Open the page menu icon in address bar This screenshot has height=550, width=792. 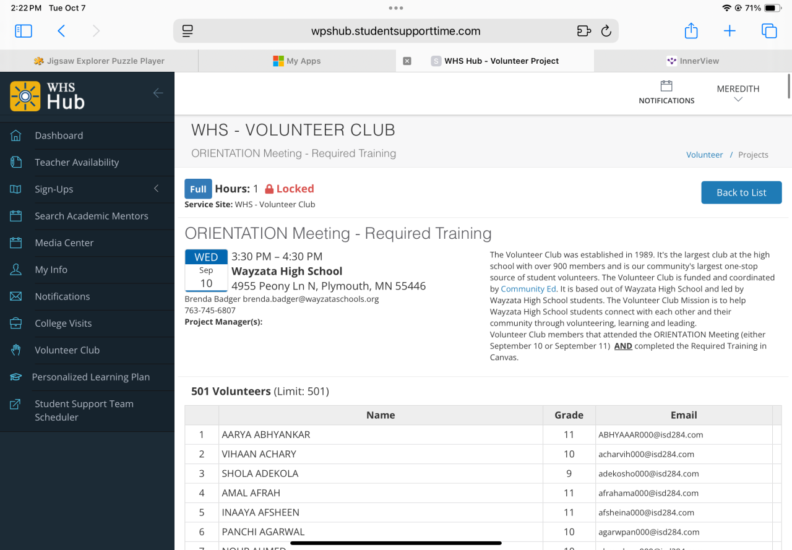click(x=188, y=31)
